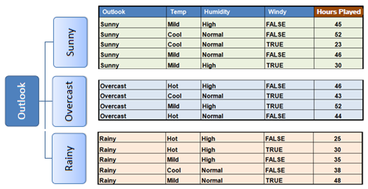The image size is (368, 189).
Task: Select the Rainy row with 25 hours
Action: click(x=230, y=138)
